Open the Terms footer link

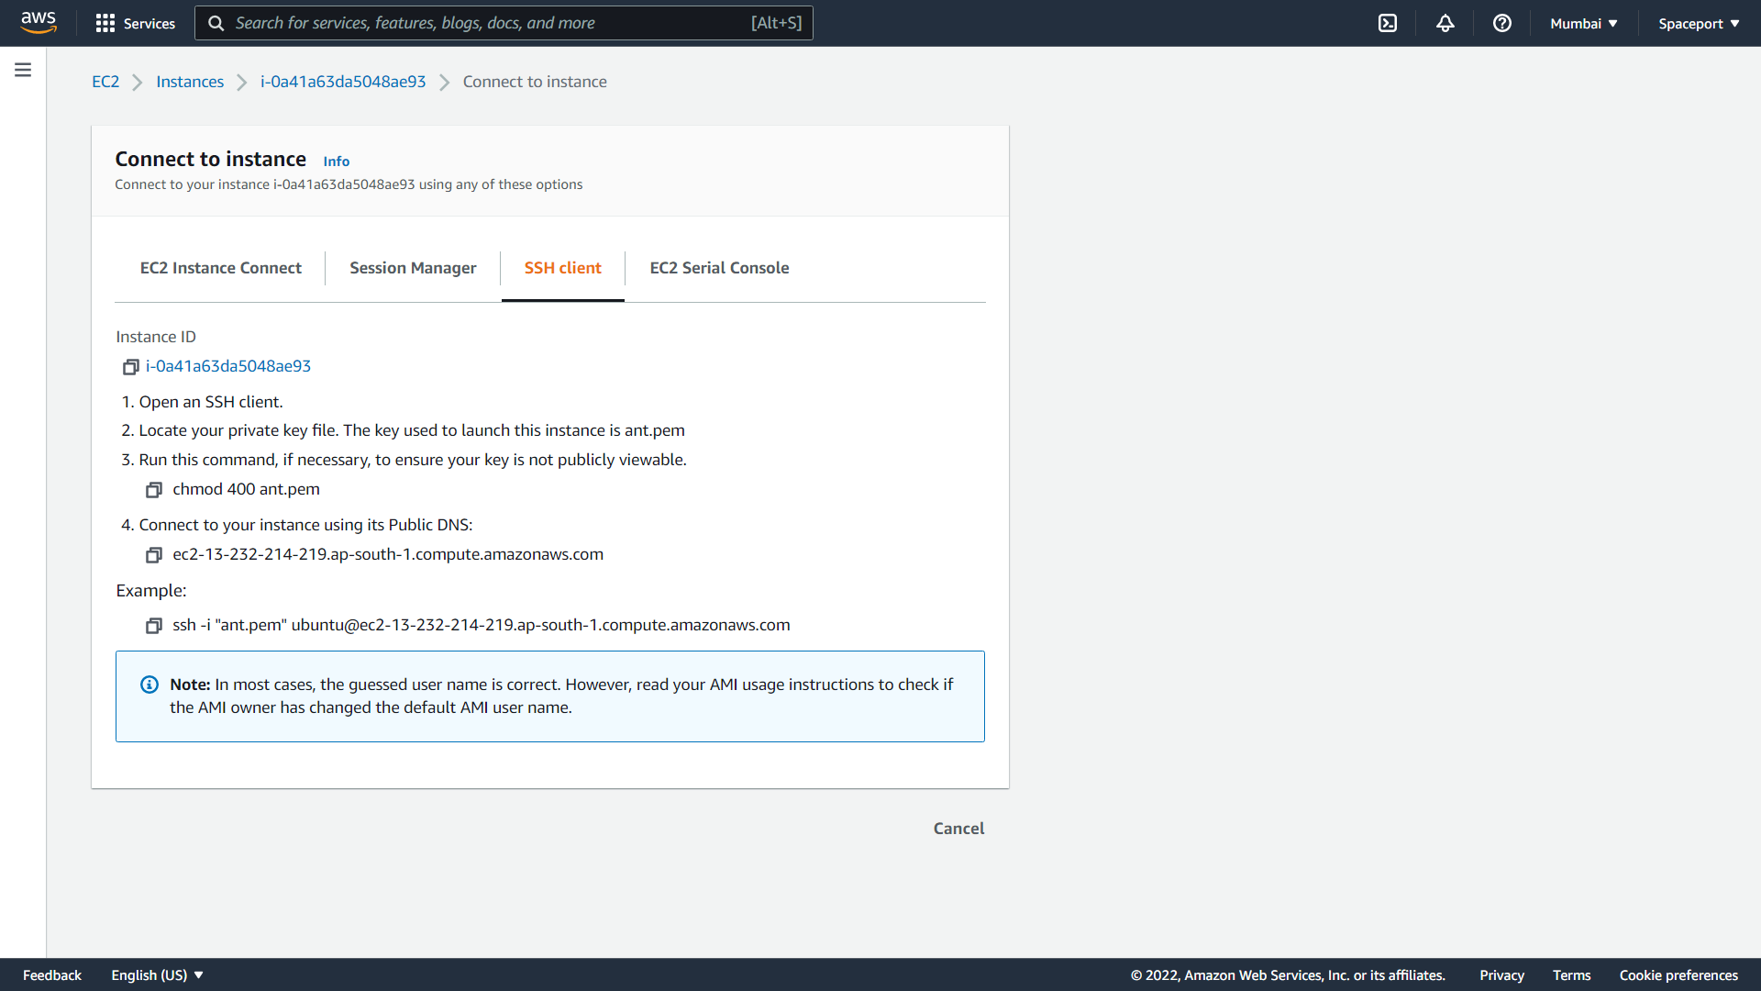pos(1571,974)
